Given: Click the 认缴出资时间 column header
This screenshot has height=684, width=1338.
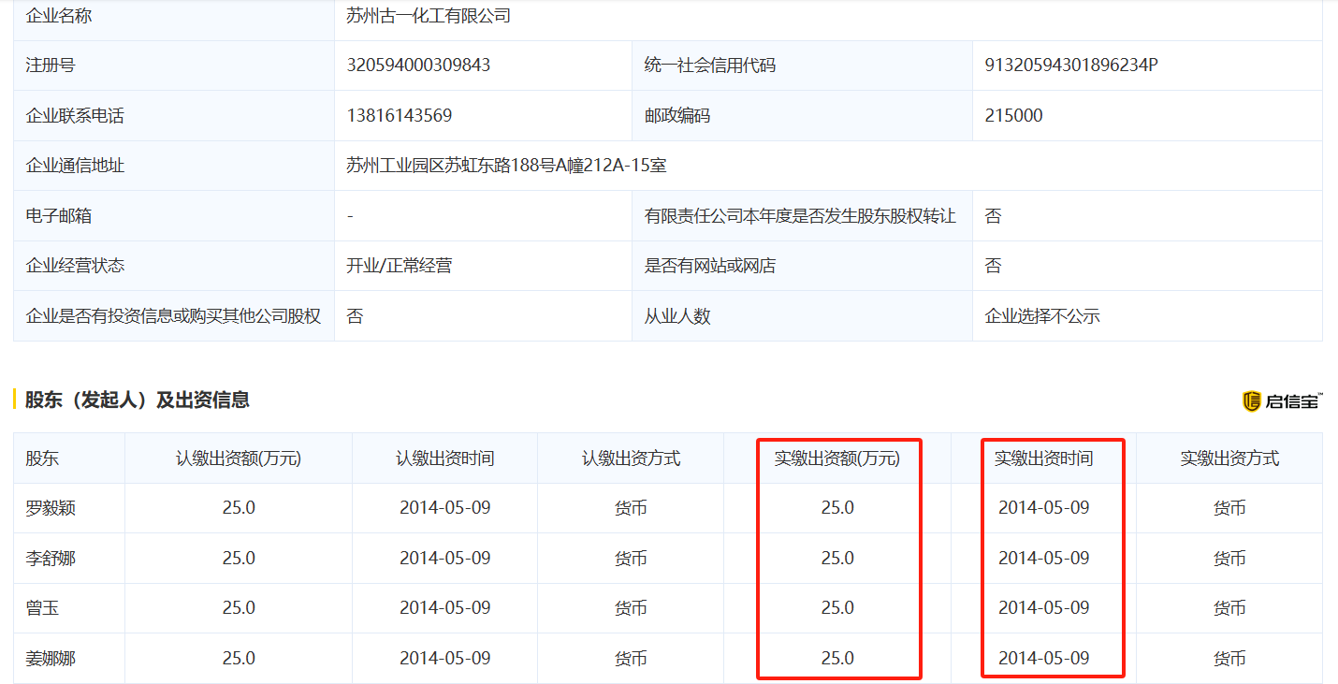Looking at the screenshot, I should (443, 458).
